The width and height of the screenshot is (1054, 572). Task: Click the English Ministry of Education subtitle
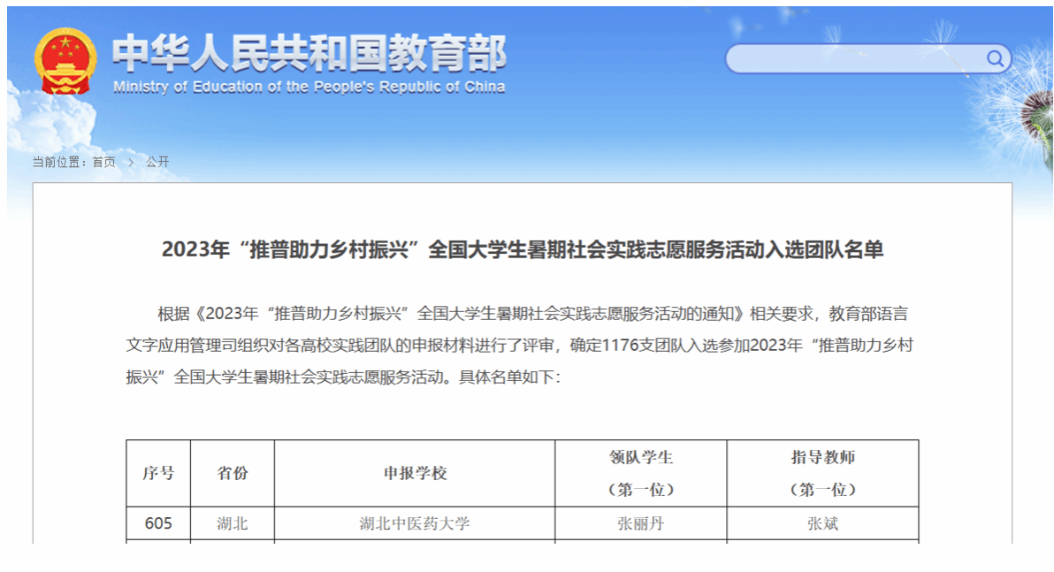(x=309, y=87)
